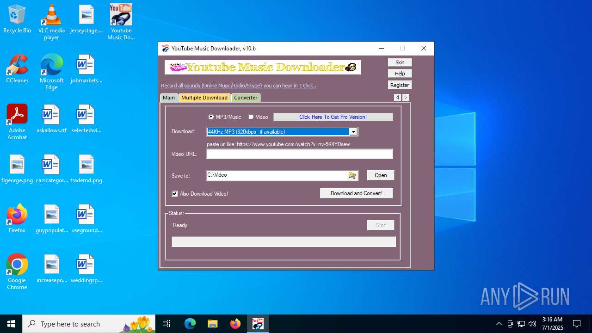Select flgeorge.png image file

(17, 168)
